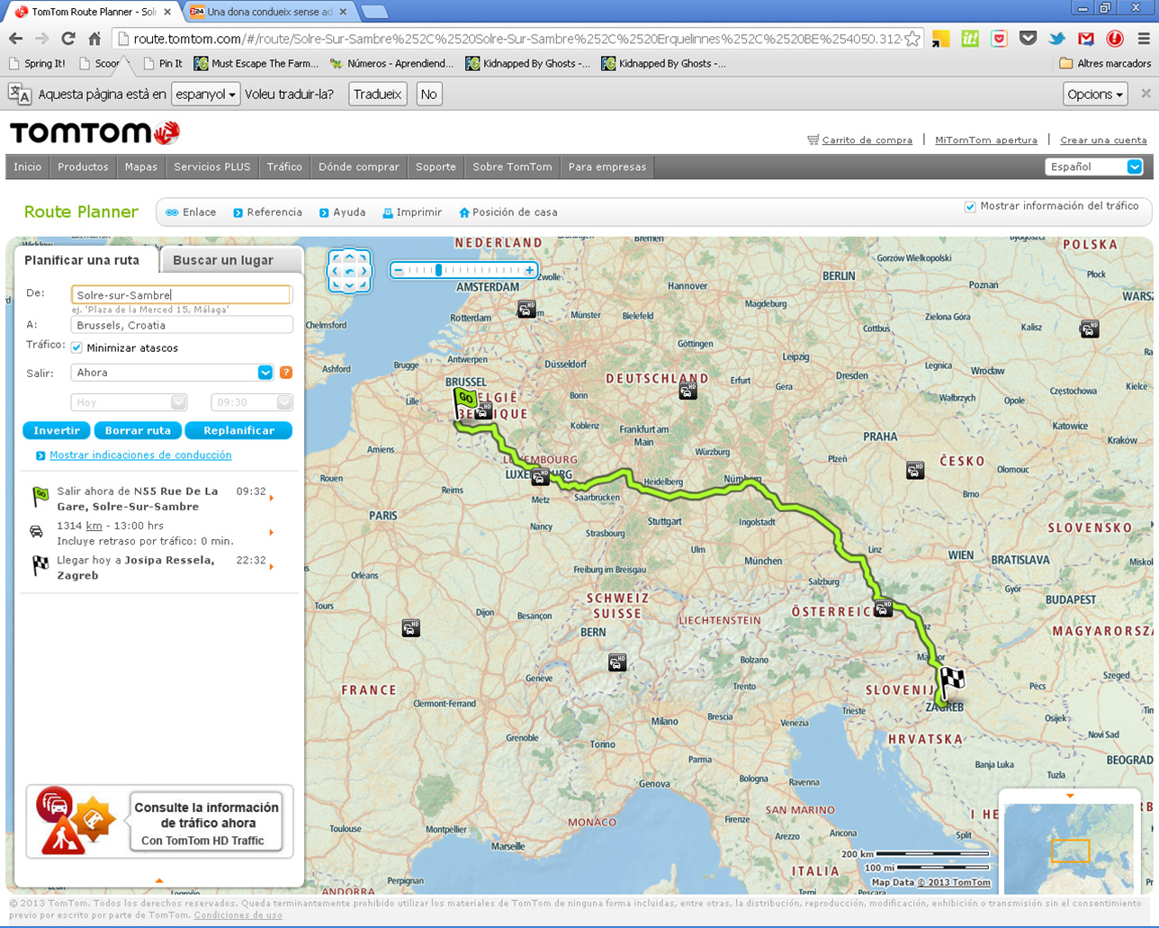Open Mostrar indicaciones de conducción link
Viewport: 1159px width, 928px height.
(x=140, y=455)
